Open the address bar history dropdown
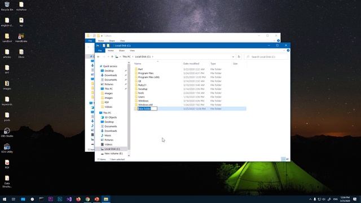 click(x=233, y=56)
